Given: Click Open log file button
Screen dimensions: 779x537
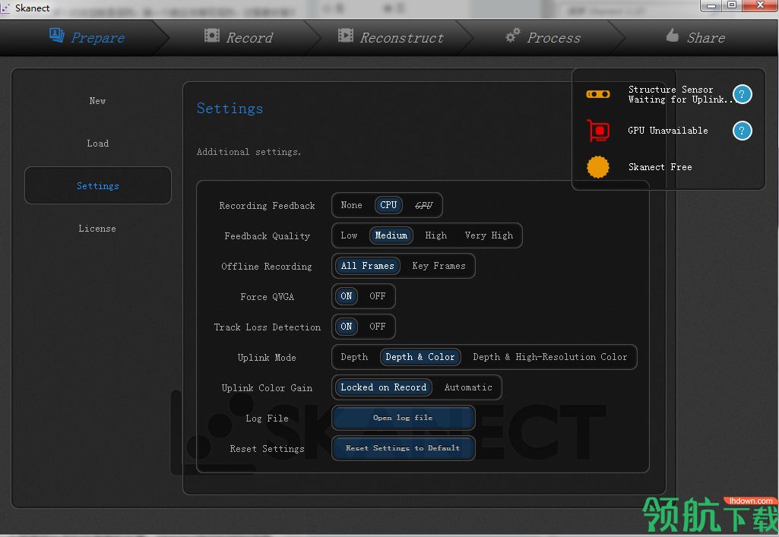Looking at the screenshot, I should click(x=403, y=418).
